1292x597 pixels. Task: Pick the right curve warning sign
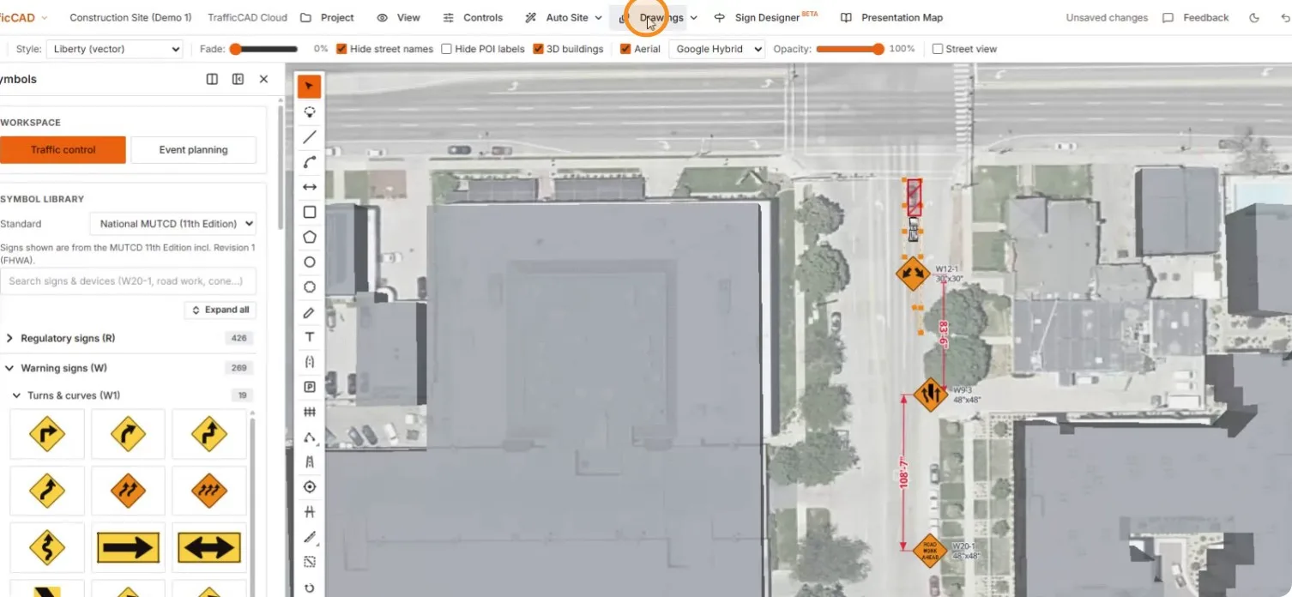128,434
